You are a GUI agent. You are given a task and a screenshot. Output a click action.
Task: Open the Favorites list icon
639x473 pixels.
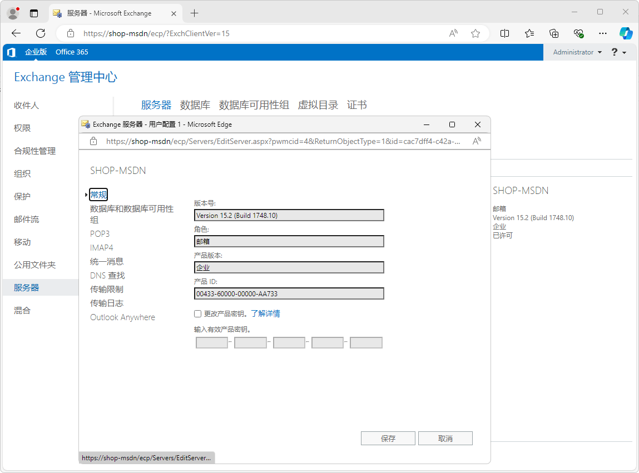(529, 33)
